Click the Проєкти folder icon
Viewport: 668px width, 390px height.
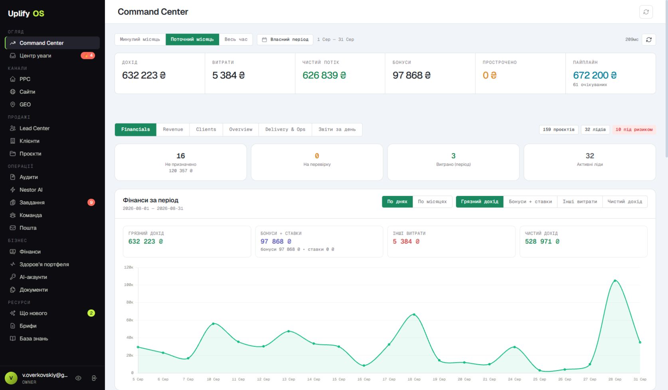coord(13,154)
